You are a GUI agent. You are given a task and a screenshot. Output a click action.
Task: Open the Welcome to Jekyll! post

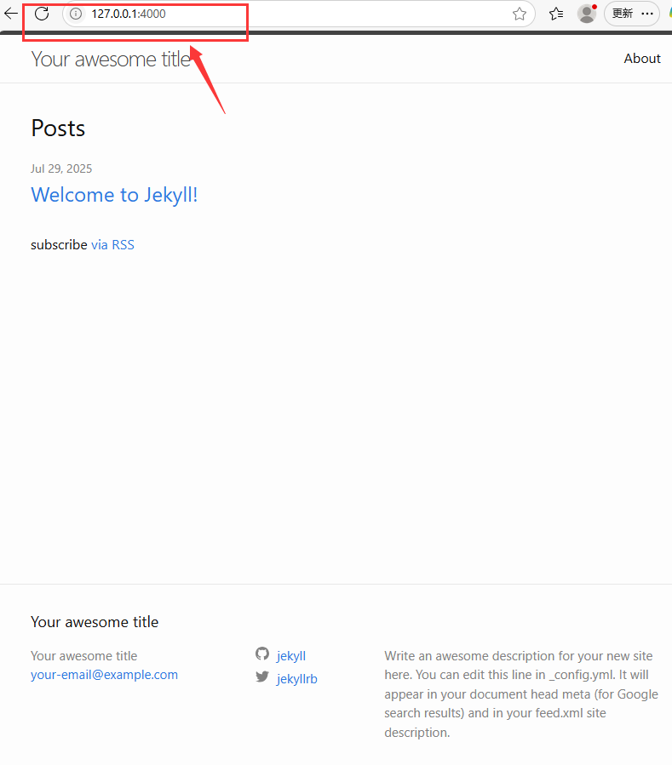click(114, 195)
